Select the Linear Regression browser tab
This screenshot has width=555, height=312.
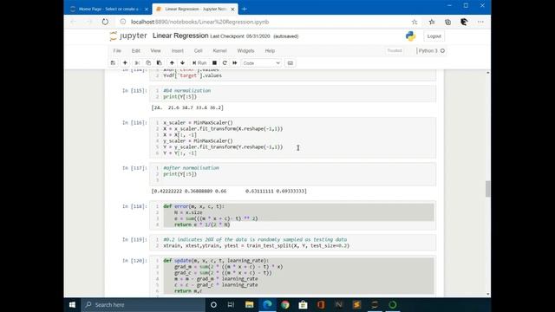194,9
